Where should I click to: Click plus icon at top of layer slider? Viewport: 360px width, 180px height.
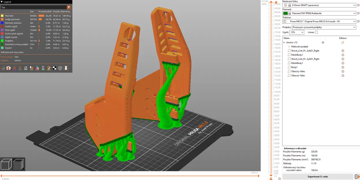tap(276, 2)
